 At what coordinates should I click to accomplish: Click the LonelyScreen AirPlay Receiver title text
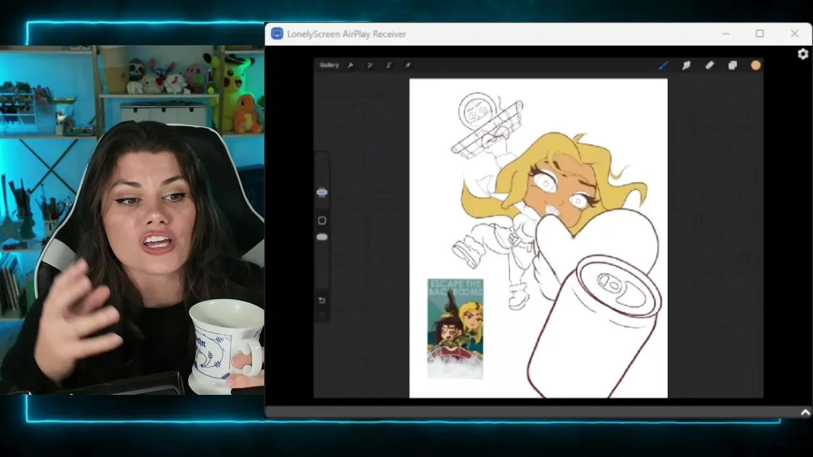tap(346, 34)
